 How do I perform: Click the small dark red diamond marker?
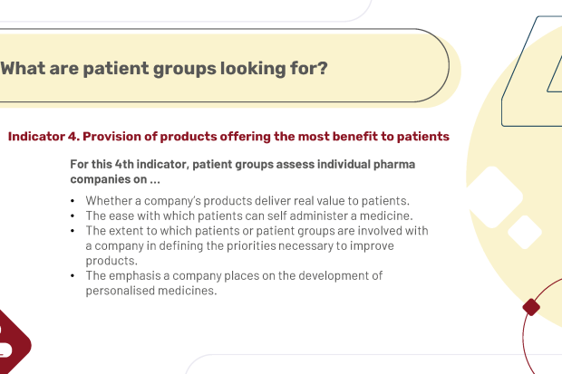click(x=531, y=307)
